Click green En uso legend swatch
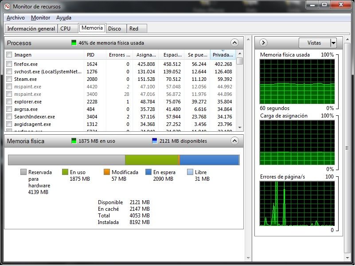The width and height of the screenshot is (355, 266). pos(65,172)
